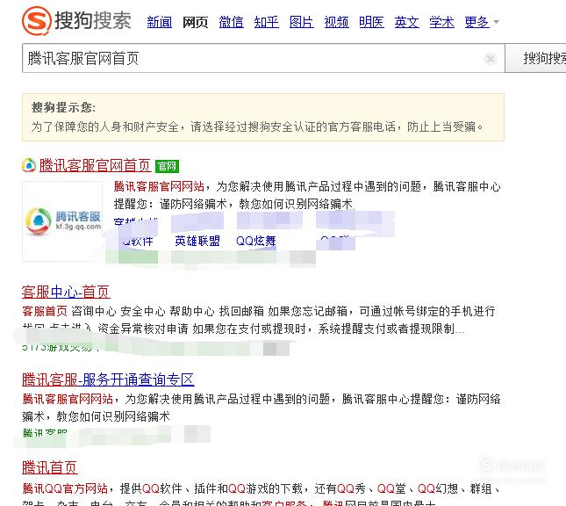566x506 pixels.
Task: Click the 搜狗提示您 notice heading
Action: (x=63, y=107)
